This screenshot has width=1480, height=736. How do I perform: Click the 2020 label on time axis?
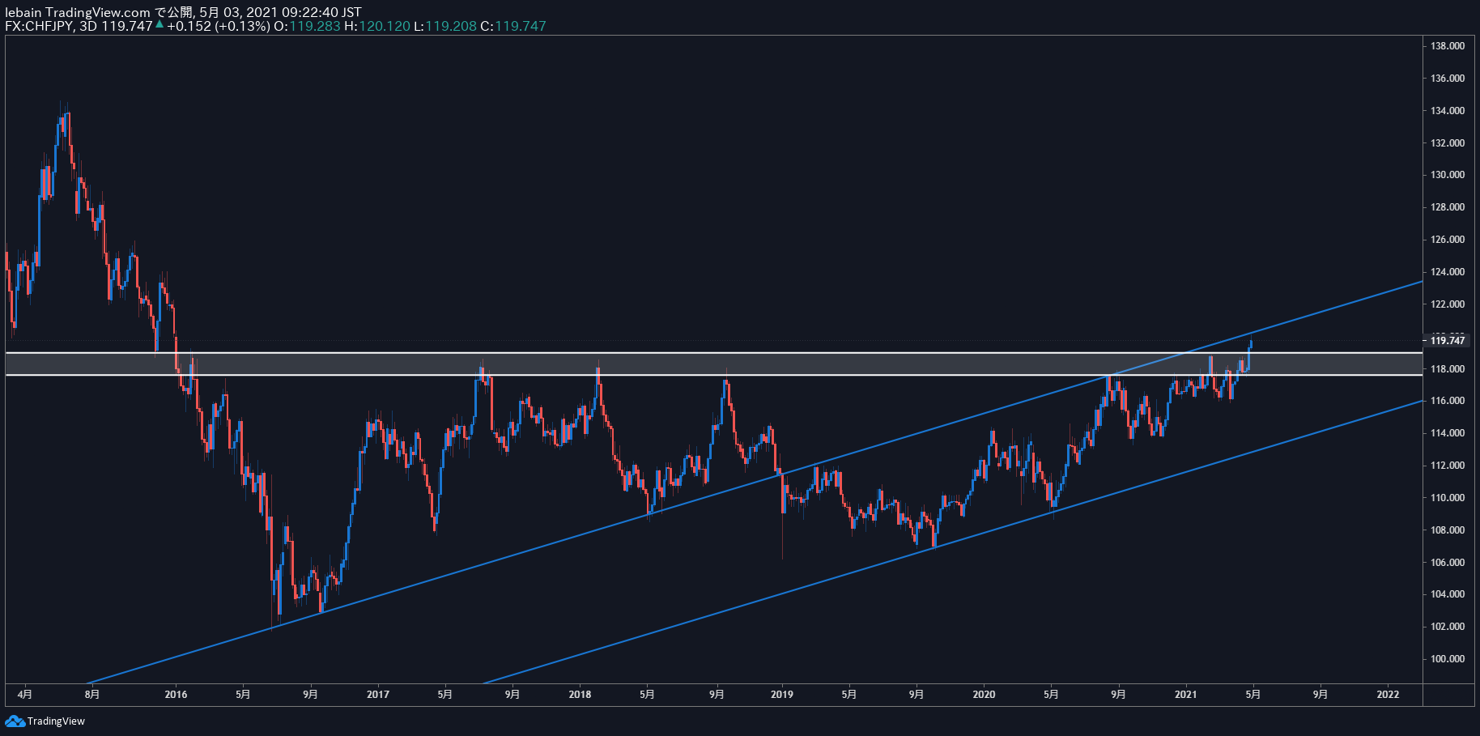click(x=984, y=694)
